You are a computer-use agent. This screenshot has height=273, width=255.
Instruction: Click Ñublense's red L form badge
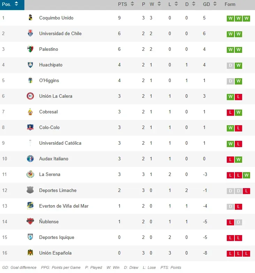[x=230, y=222]
